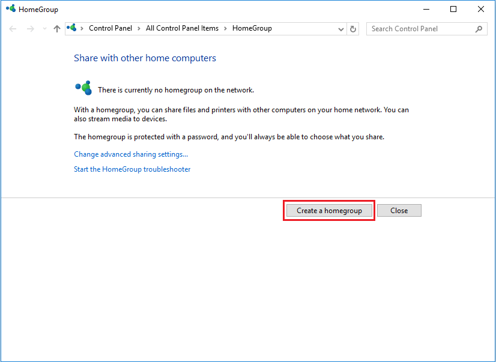
Task: Open Change advanced sharing settings link
Action: 131,154
